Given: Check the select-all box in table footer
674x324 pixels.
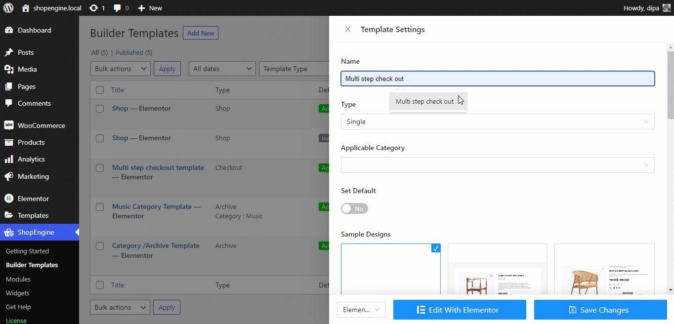Looking at the screenshot, I should (x=100, y=285).
